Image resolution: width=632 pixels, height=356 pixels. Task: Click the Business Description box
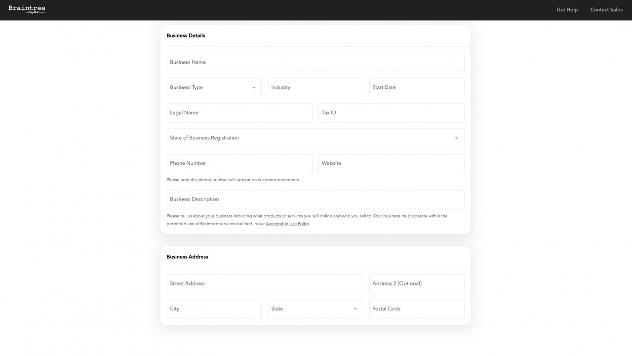pos(315,199)
